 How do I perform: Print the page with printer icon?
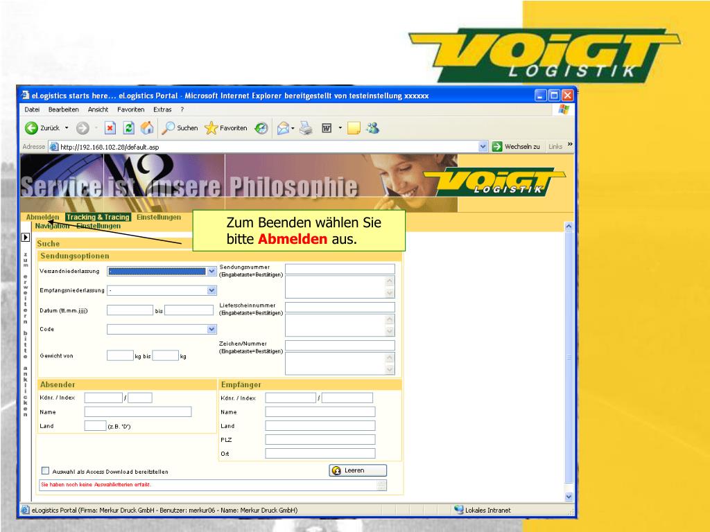[x=306, y=128]
